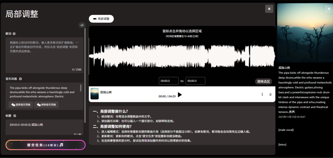Click the 0 / 2500 character counter
This screenshot has height=158, width=333.
[77, 70]
